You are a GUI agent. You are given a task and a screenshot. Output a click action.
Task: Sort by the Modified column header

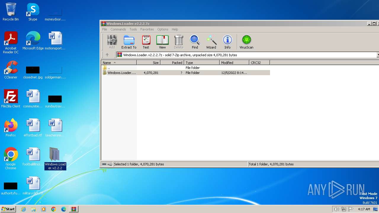pos(234,63)
